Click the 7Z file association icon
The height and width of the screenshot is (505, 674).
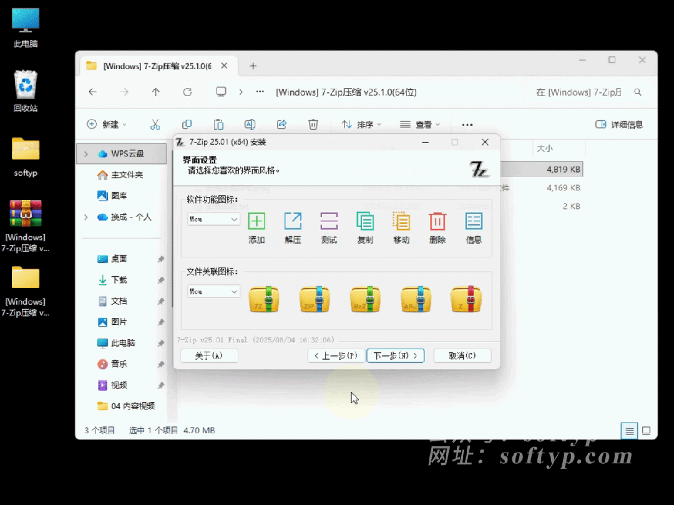click(264, 299)
